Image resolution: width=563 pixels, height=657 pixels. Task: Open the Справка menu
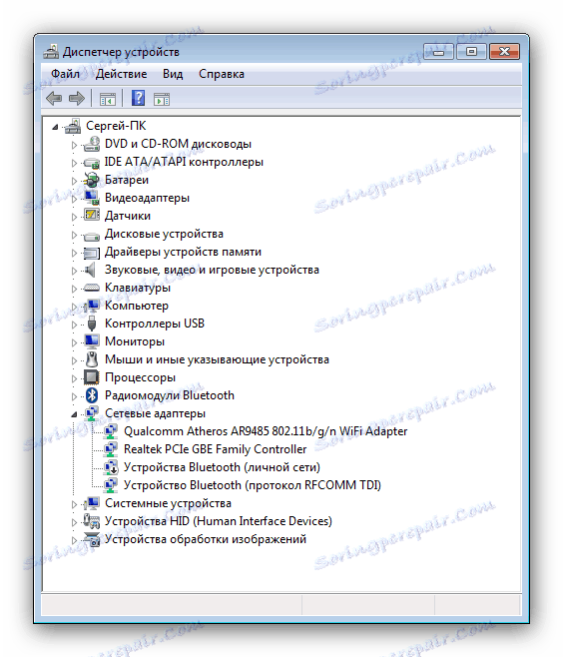pos(222,74)
